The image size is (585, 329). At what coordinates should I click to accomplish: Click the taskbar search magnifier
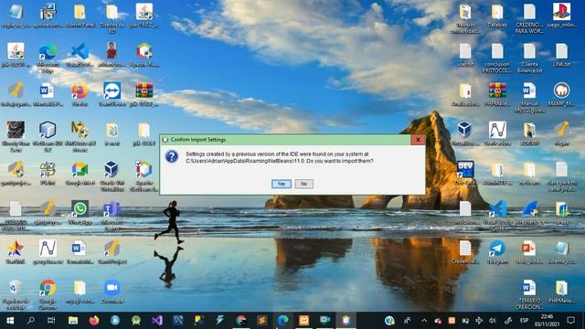31,321
